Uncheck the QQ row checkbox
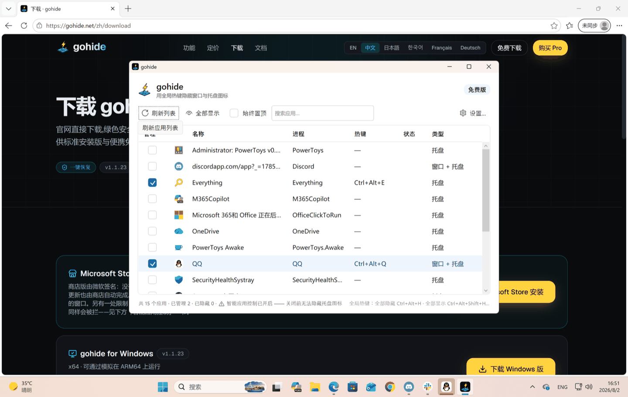The image size is (628, 397). (x=152, y=264)
